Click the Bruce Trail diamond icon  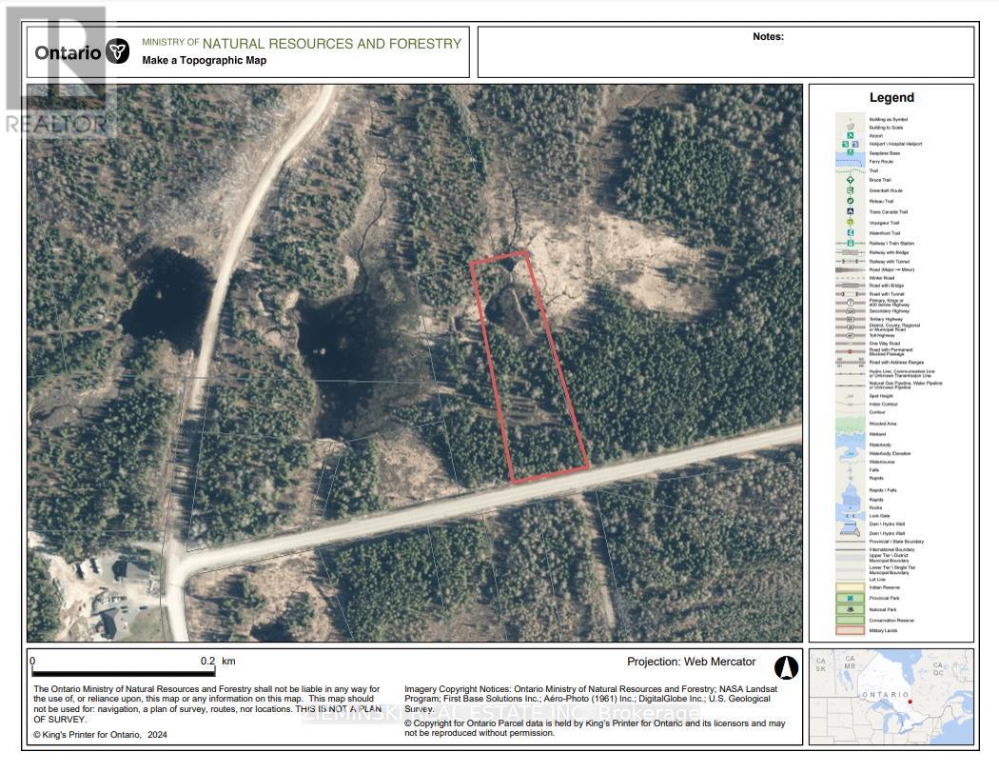pos(851,180)
